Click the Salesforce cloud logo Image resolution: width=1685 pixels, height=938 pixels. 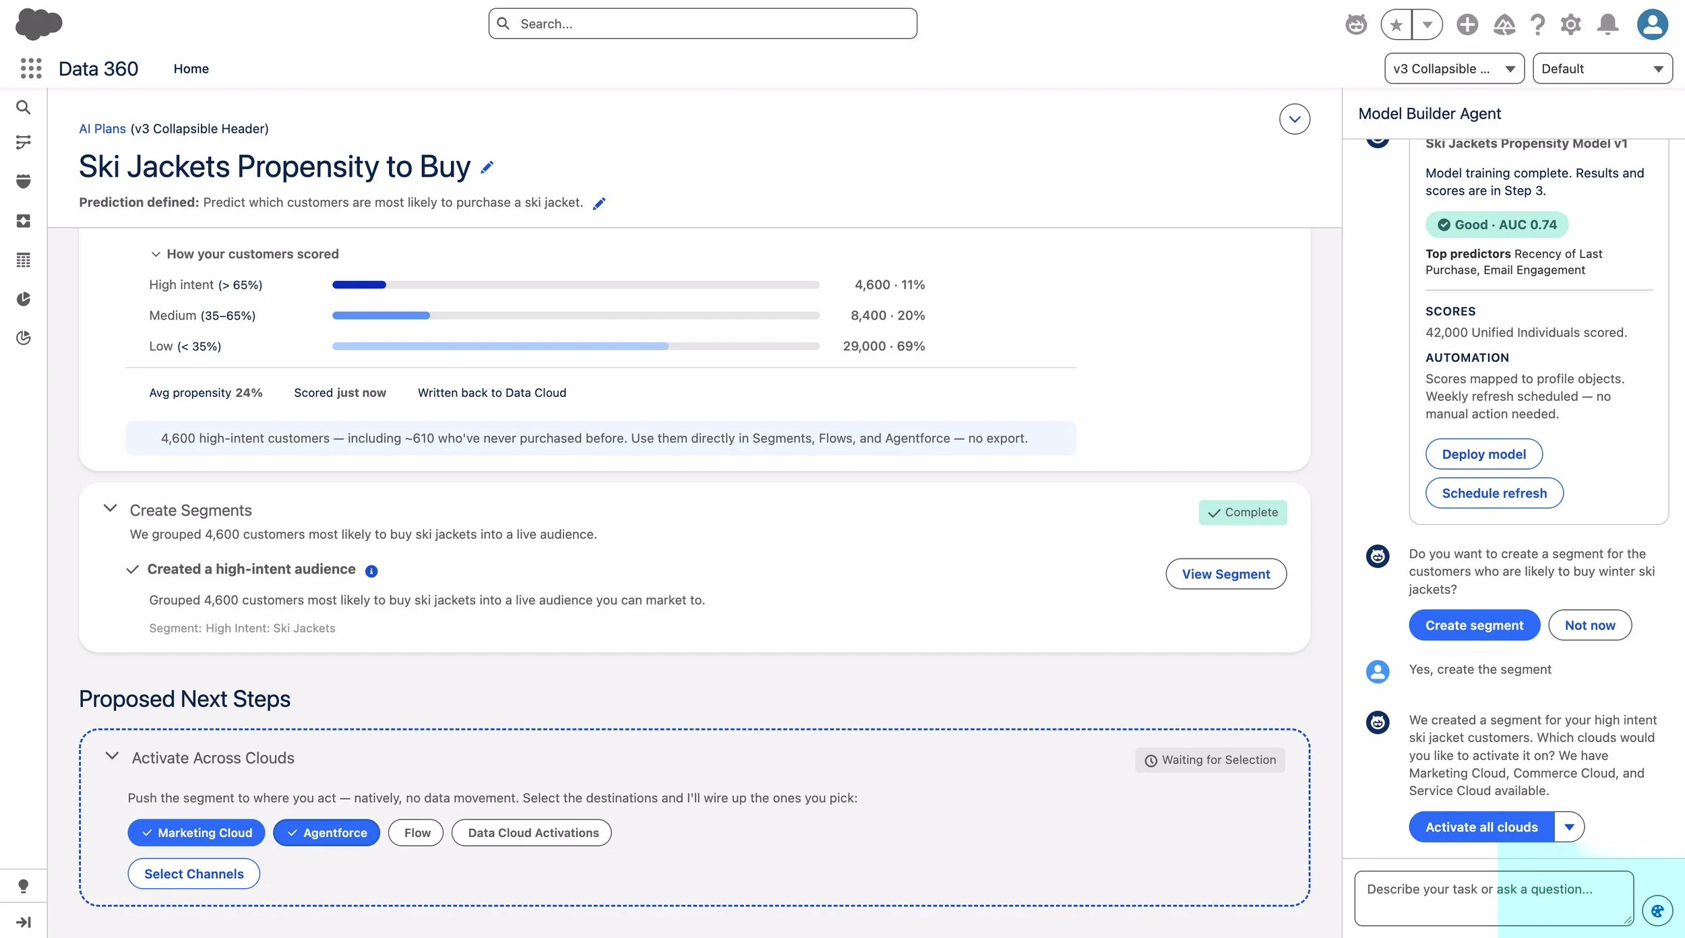click(x=38, y=24)
